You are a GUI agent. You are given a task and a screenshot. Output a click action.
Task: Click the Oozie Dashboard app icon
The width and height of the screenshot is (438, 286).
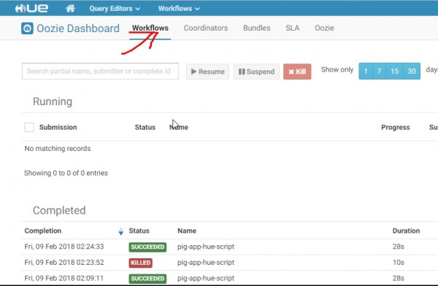(27, 28)
